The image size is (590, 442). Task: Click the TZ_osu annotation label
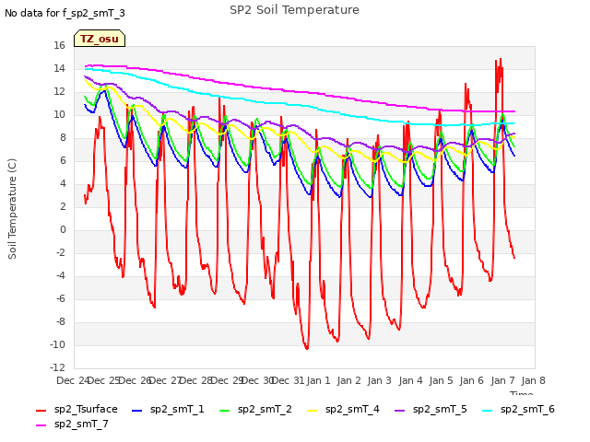[100, 39]
